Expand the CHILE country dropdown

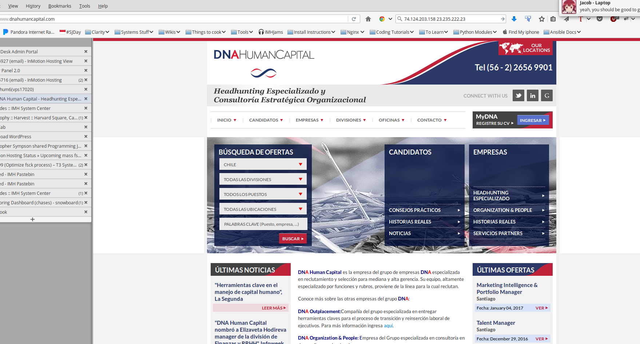[x=263, y=164]
